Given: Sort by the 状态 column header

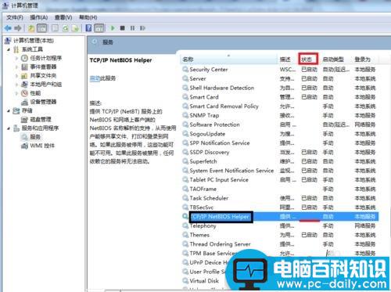Looking at the screenshot, I should (x=308, y=59).
